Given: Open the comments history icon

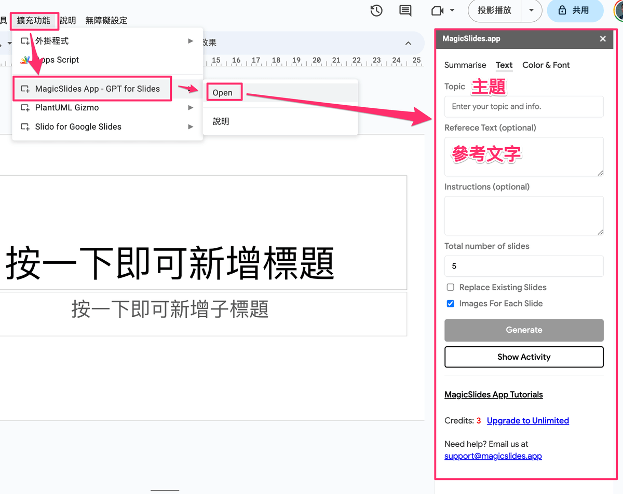Looking at the screenshot, I should [x=405, y=10].
